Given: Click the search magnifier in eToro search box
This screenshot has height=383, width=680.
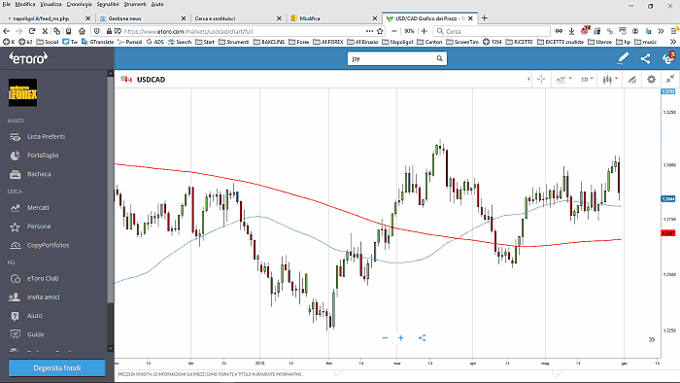Looking at the screenshot, I should [x=439, y=58].
